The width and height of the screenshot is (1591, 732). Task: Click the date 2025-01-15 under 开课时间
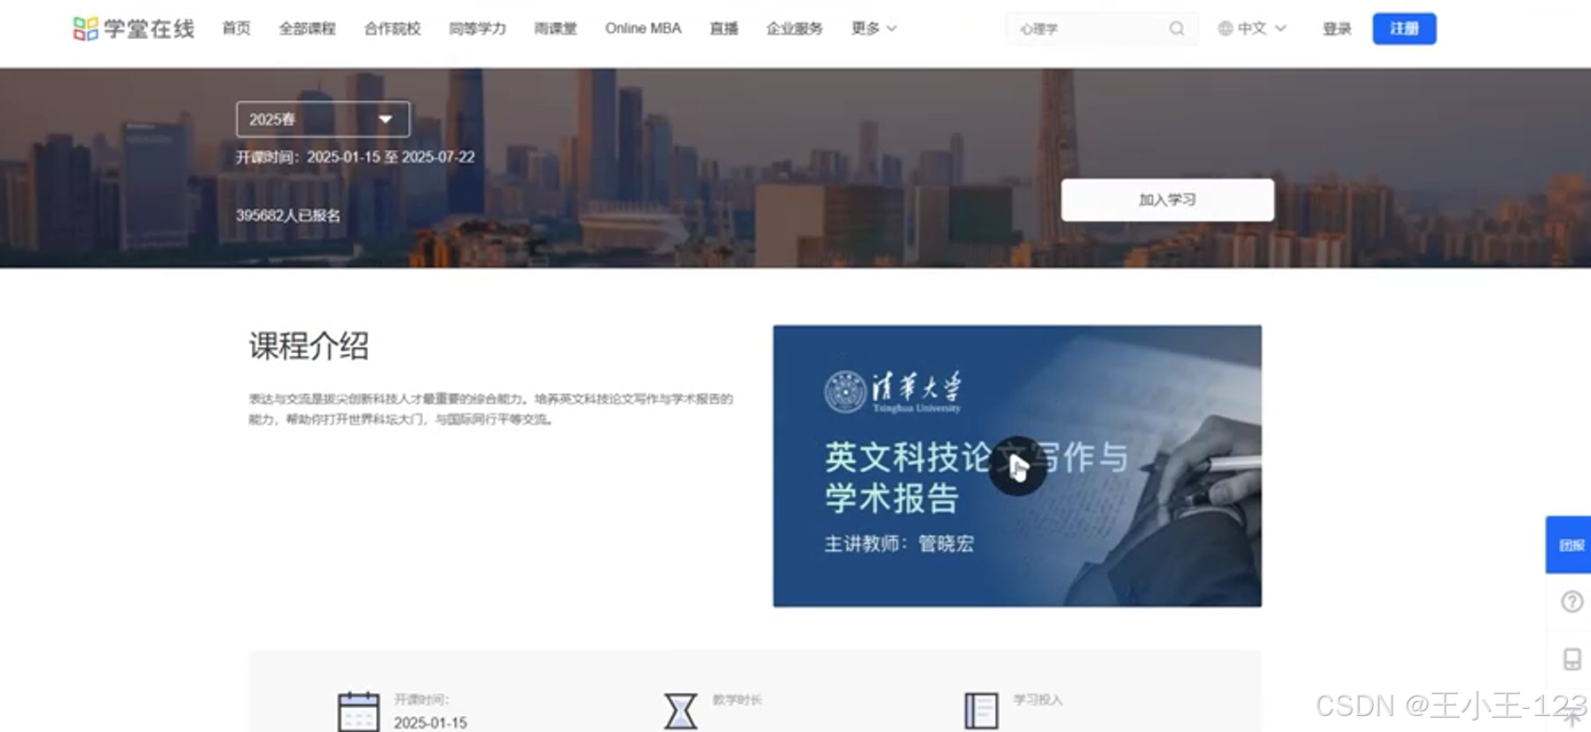[430, 723]
